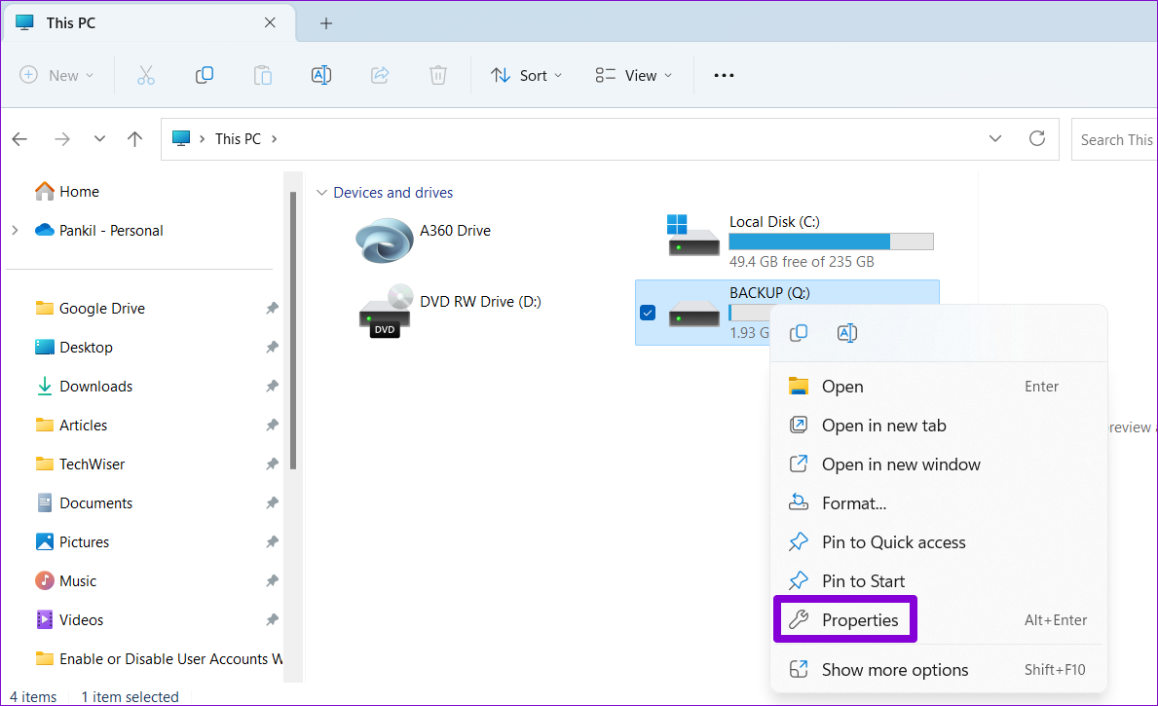The image size is (1158, 706).
Task: Click the Rename icon in toolbar
Action: click(321, 75)
